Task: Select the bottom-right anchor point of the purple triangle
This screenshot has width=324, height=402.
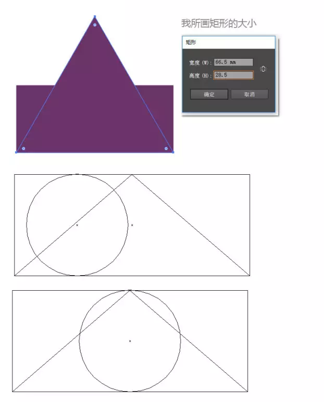Action: 173,152
